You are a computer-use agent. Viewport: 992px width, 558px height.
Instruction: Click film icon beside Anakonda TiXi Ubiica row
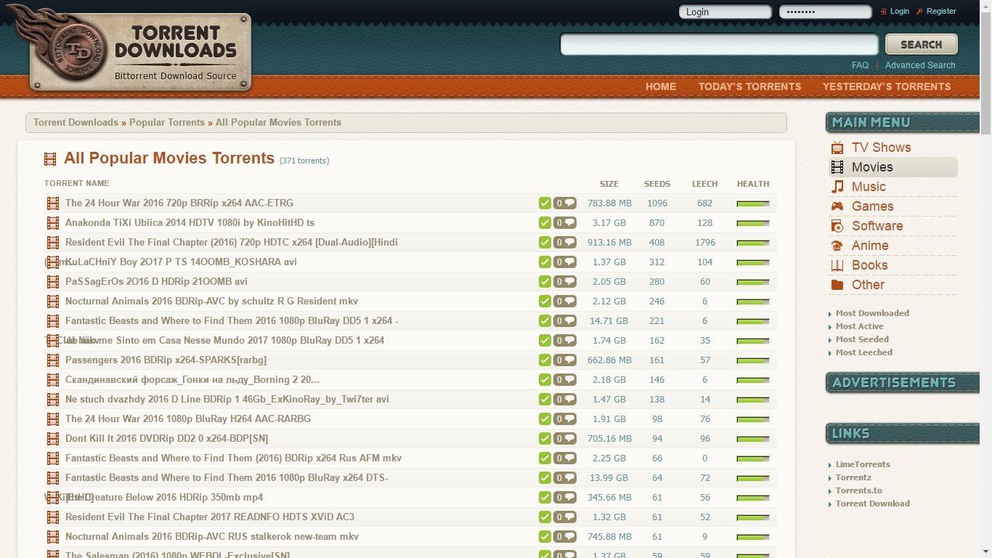tap(53, 223)
